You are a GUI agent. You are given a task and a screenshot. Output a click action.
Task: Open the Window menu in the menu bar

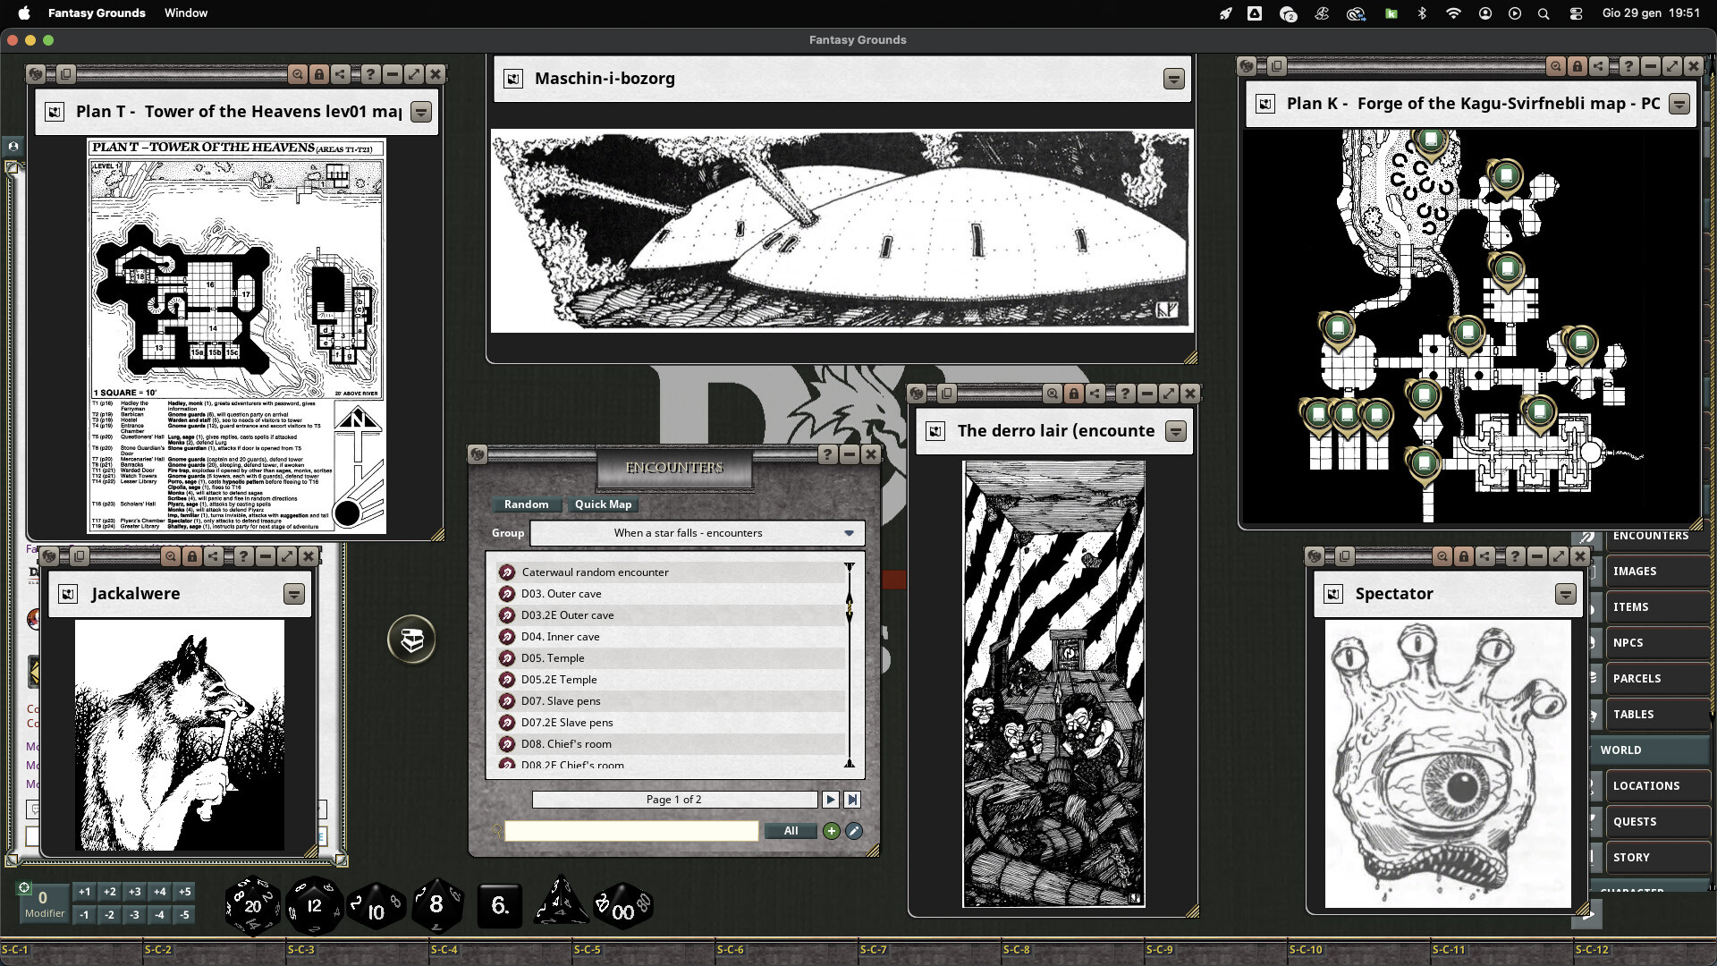click(x=186, y=13)
